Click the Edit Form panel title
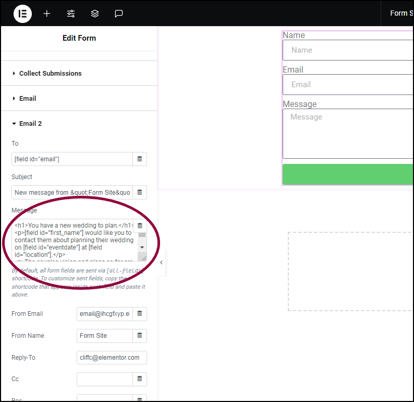414x402 pixels. pyautogui.click(x=79, y=38)
